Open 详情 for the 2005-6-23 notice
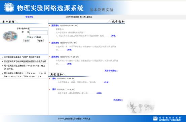Viewport: 186px width, 122px height. [x=113, y=36]
